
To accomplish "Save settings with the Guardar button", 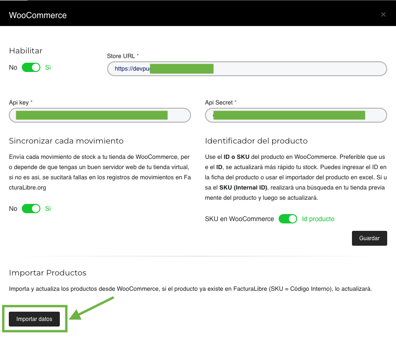I will 369,238.
